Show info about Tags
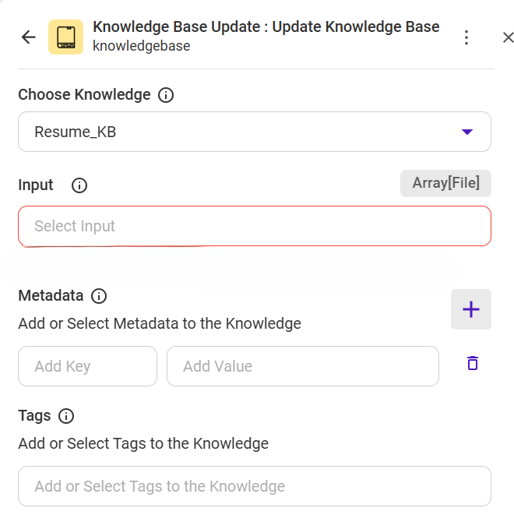 pyautogui.click(x=67, y=416)
